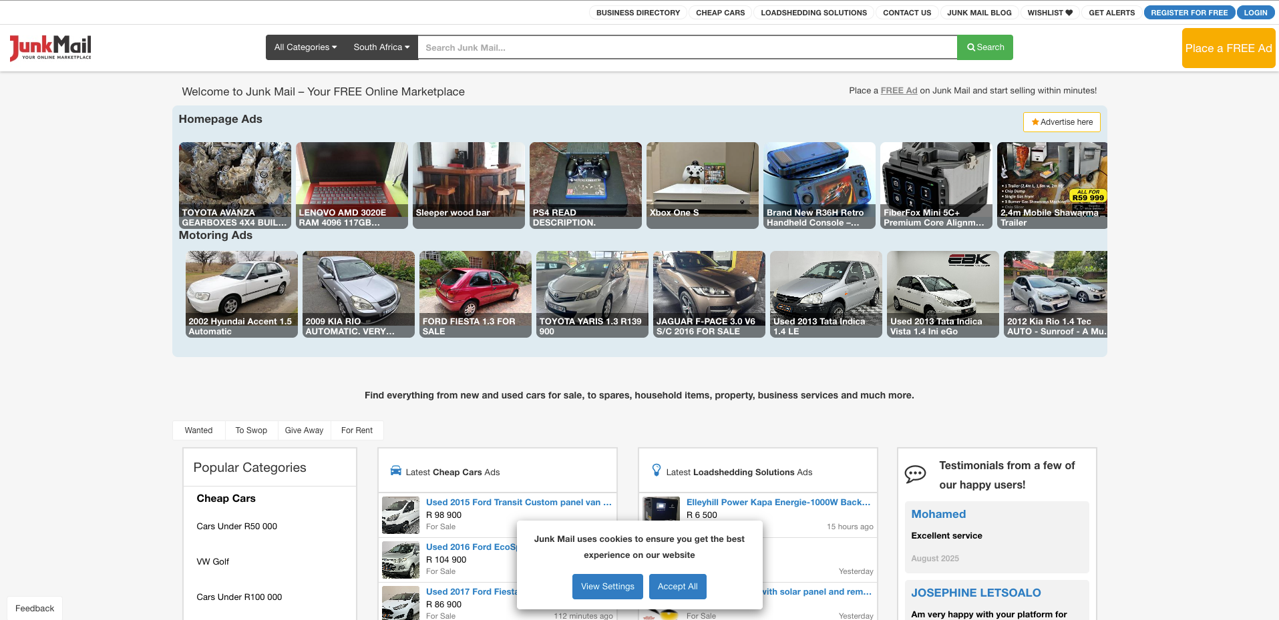Open Lenovo AMD 3020E laptop ad thumbnail
Image resolution: width=1279 pixels, height=620 pixels.
point(352,186)
